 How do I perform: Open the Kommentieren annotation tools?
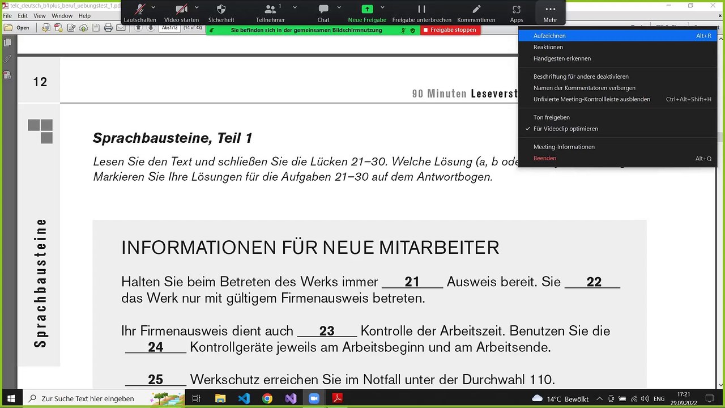click(x=476, y=12)
